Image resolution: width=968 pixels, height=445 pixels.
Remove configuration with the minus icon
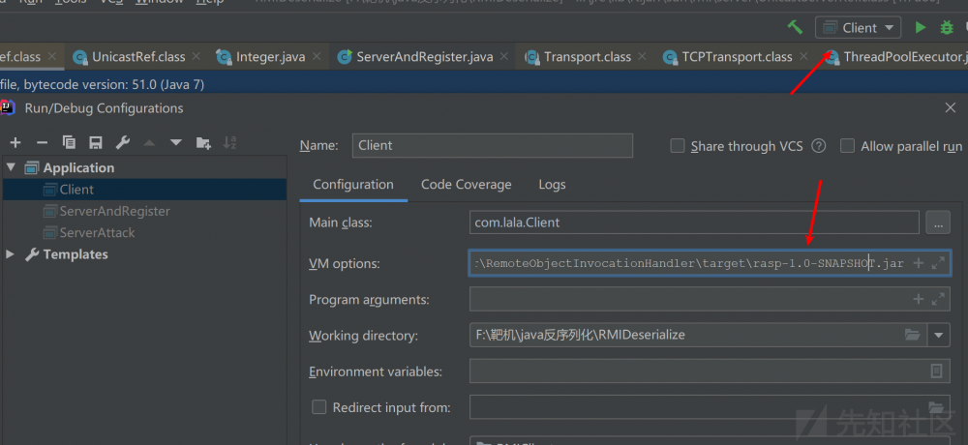click(42, 143)
